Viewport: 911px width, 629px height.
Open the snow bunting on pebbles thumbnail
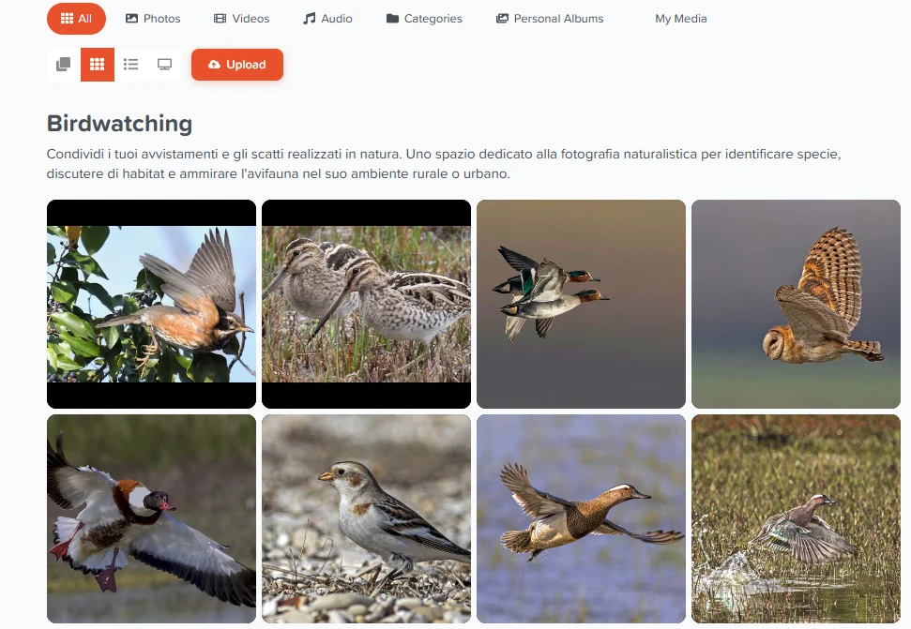click(x=367, y=518)
